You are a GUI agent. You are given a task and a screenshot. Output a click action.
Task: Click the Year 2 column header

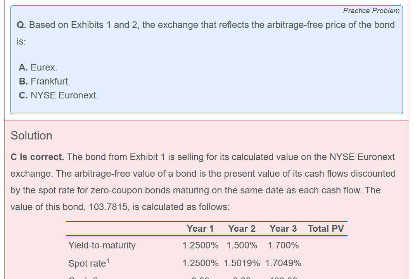242,229
